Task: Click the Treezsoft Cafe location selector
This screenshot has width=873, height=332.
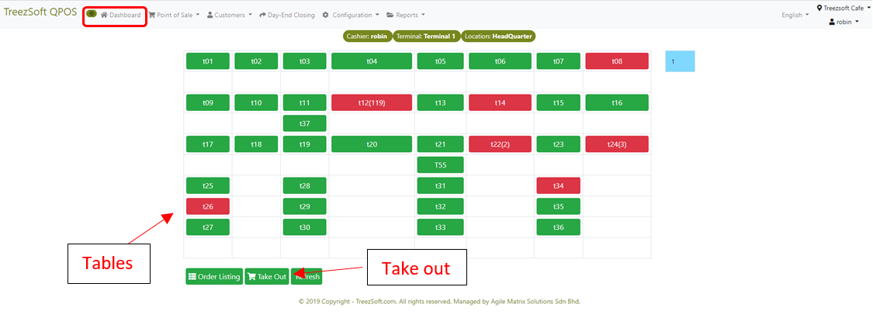Action: [x=844, y=8]
